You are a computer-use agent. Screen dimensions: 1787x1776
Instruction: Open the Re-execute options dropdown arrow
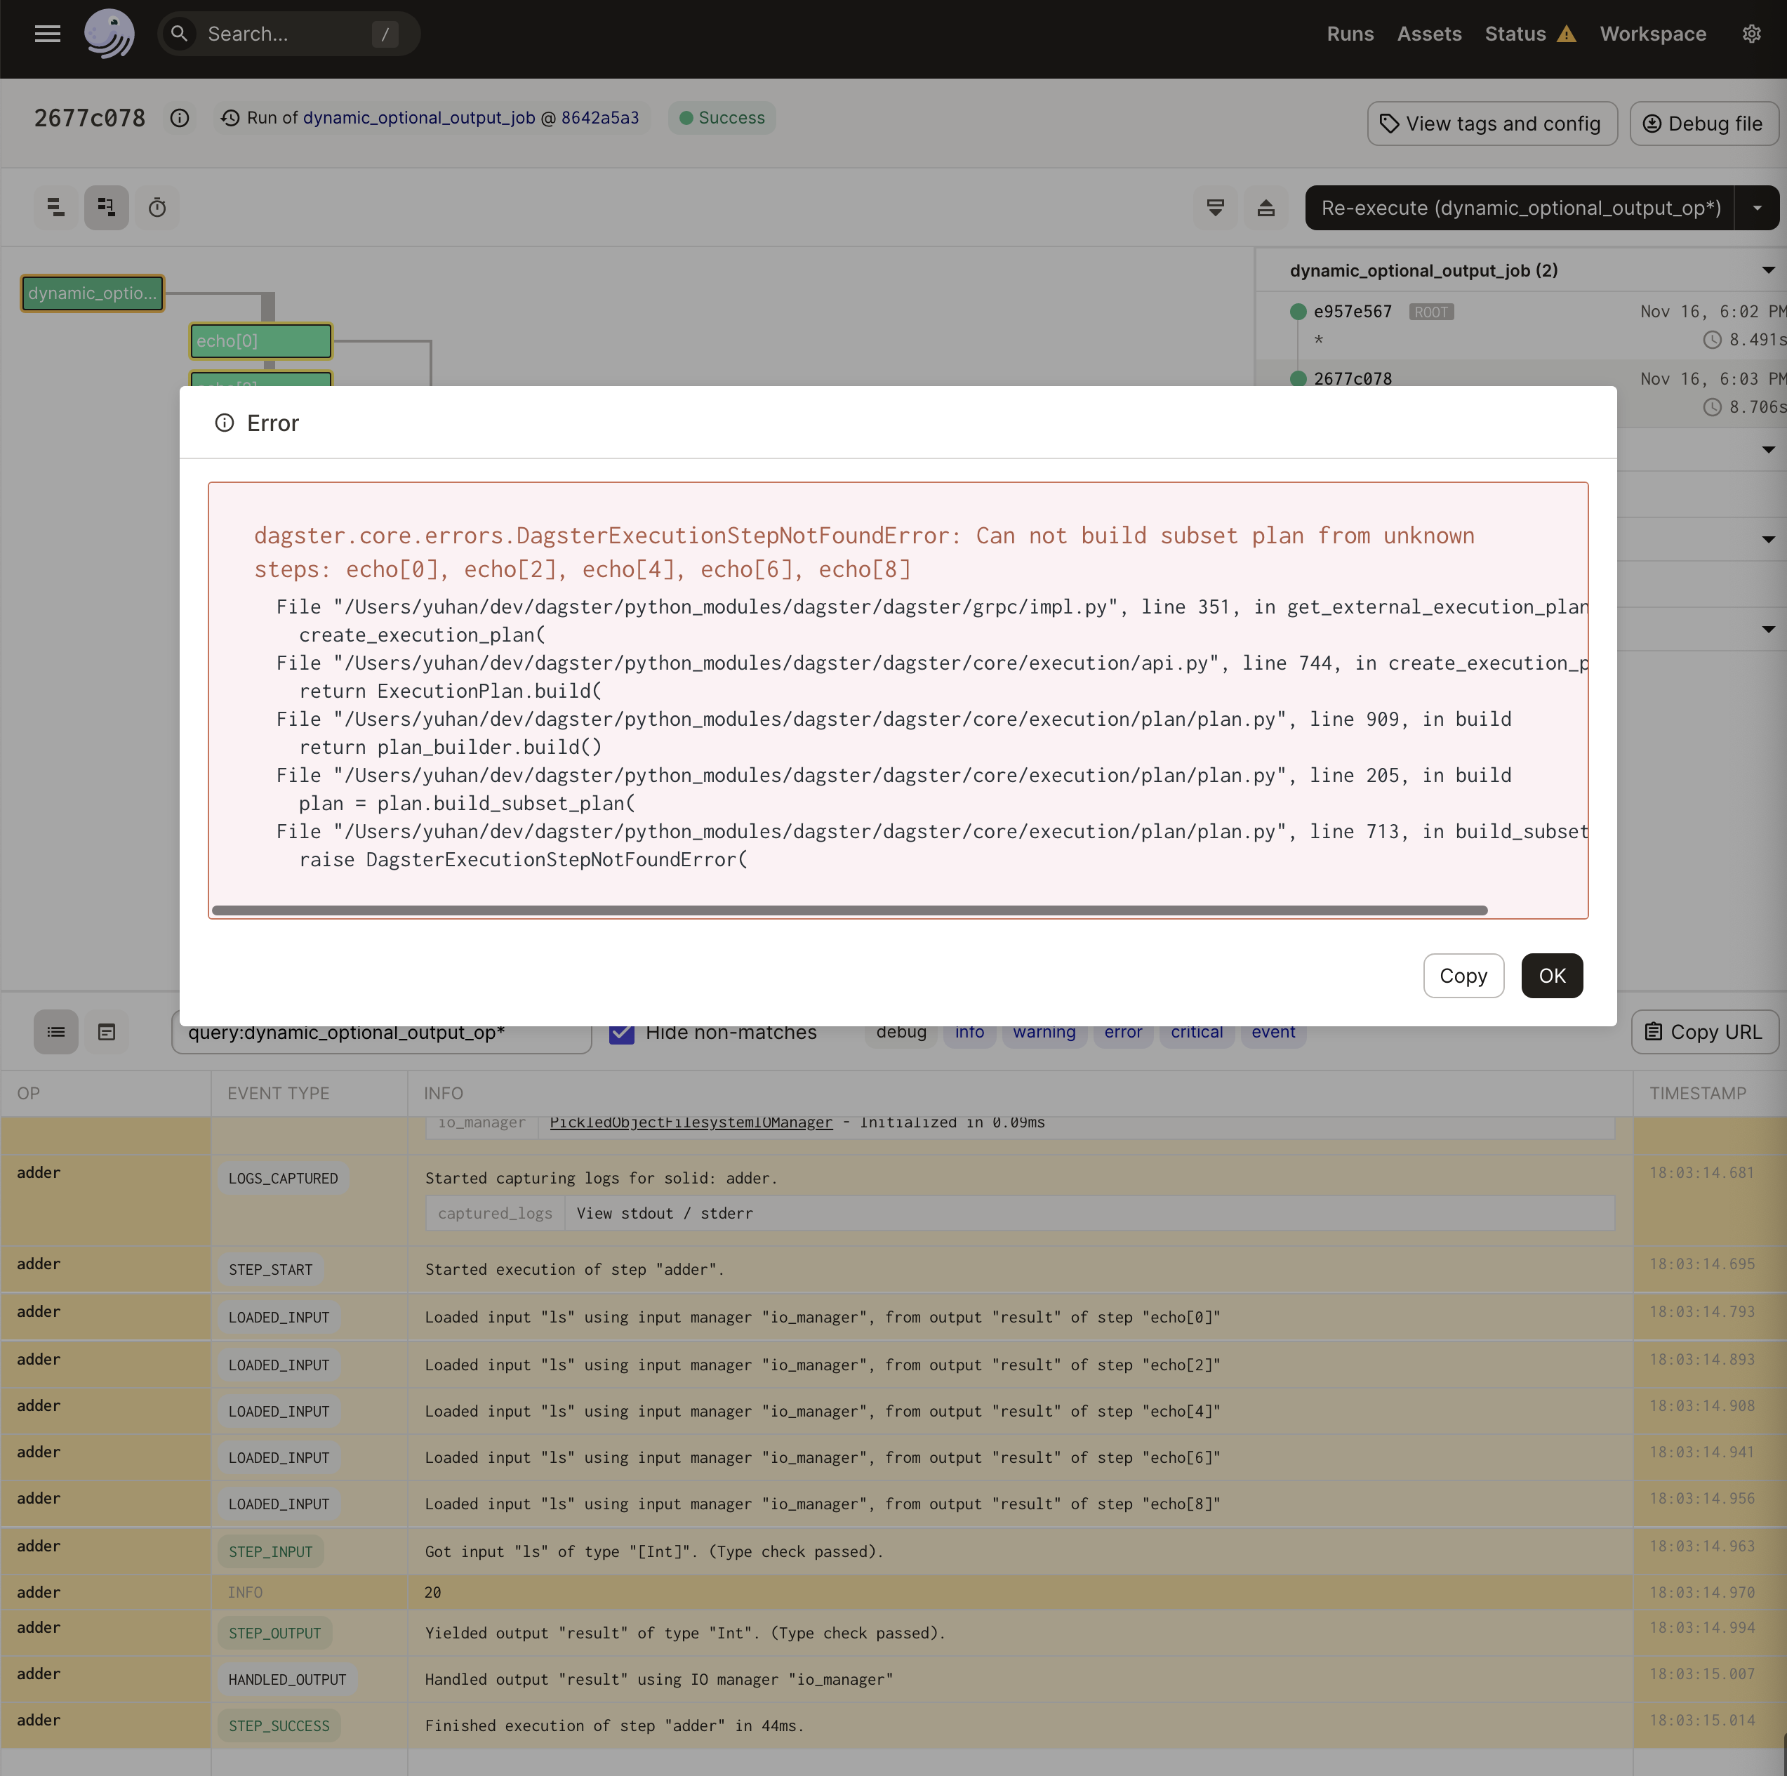[1757, 208]
